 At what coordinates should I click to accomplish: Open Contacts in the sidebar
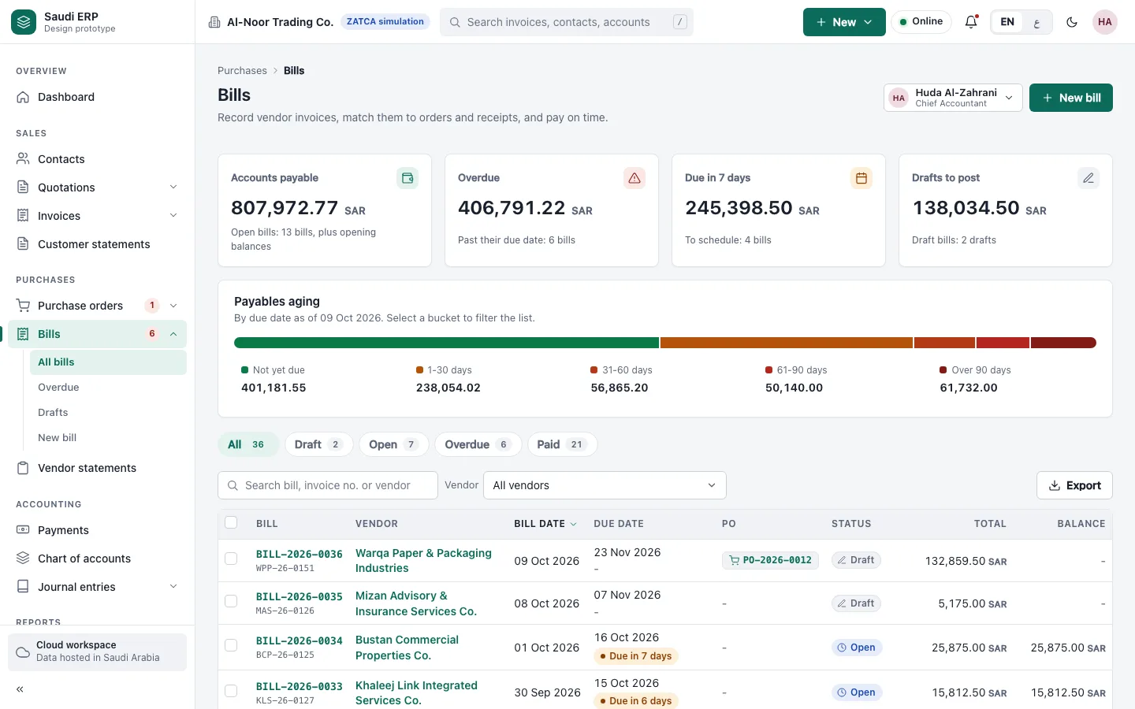pos(97,159)
